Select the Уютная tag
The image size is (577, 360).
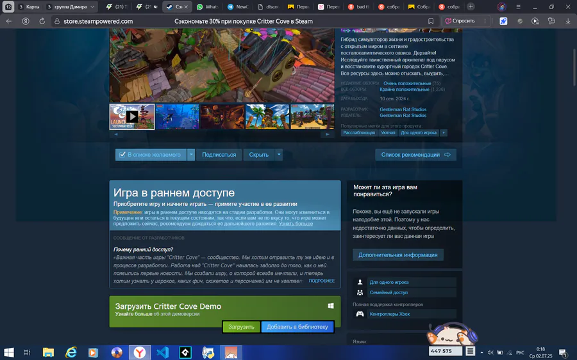(x=388, y=133)
